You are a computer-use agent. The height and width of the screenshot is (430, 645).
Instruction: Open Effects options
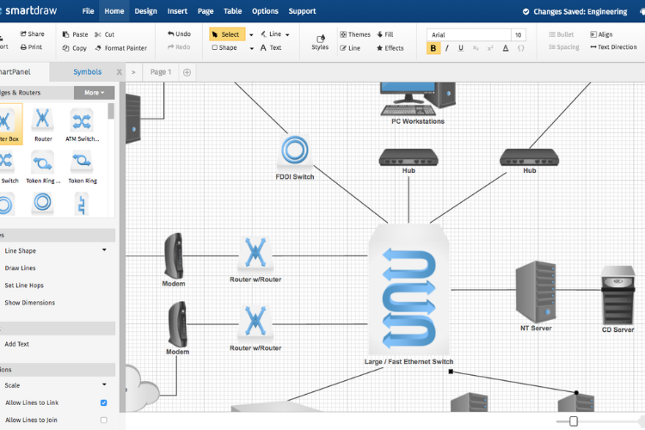pyautogui.click(x=390, y=48)
